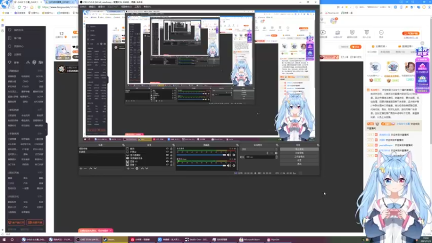Image resolution: width=432 pixels, height=243 pixels.
Task: Toggle lock on fifth source row
Action: click(x=171, y=161)
